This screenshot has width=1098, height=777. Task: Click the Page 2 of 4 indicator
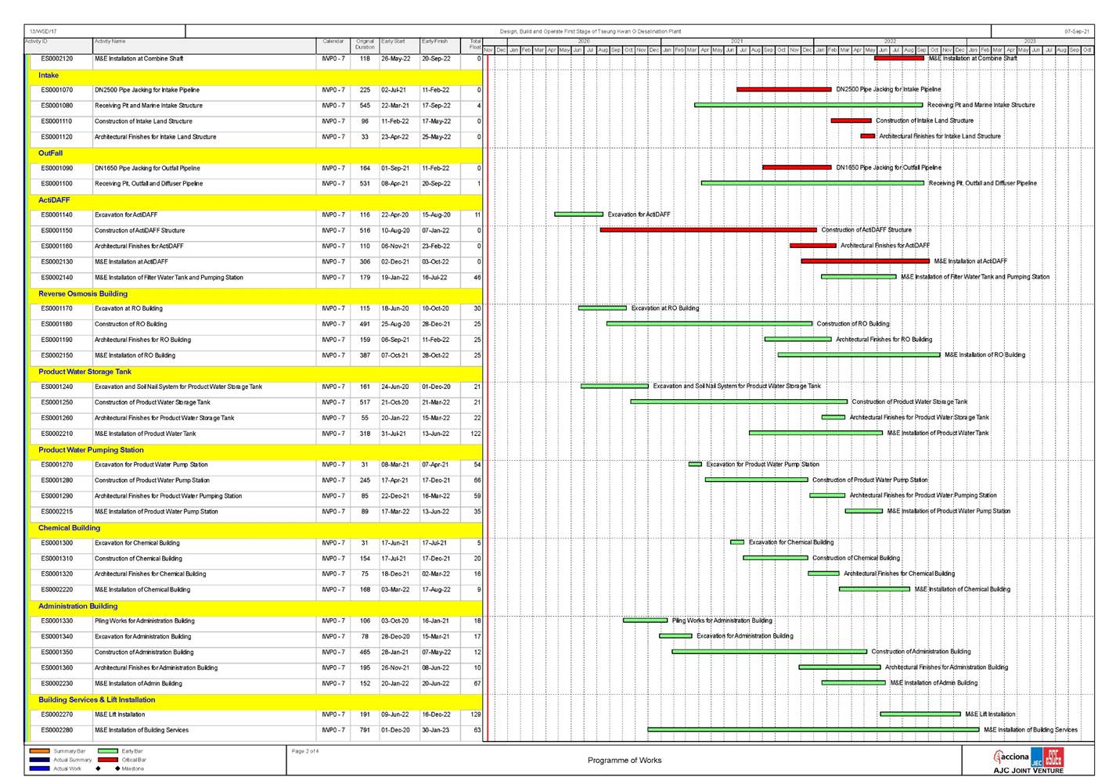pos(305,751)
